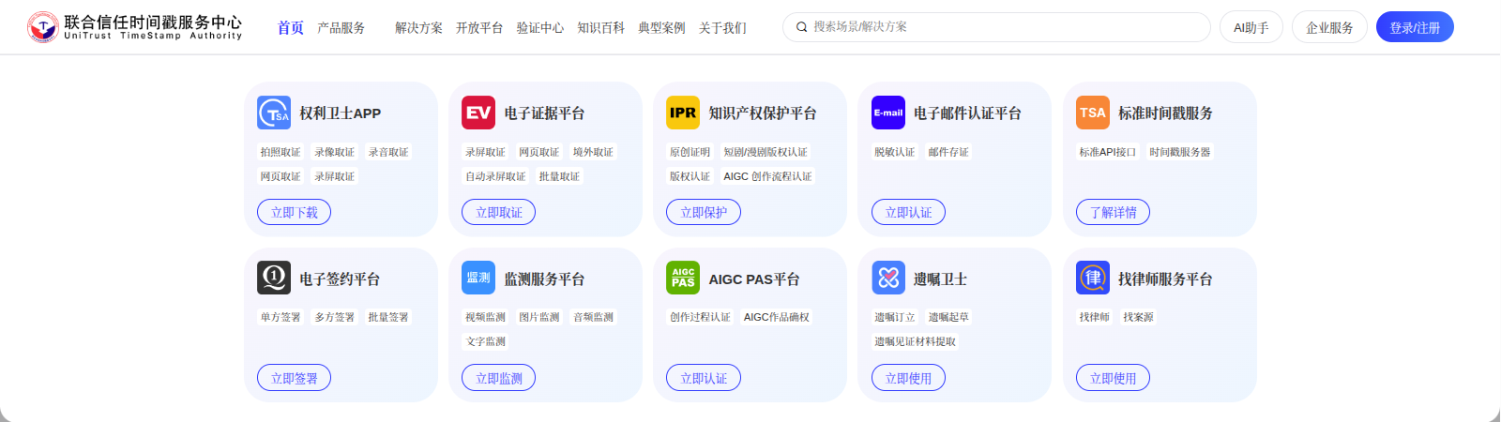The width and height of the screenshot is (1501, 422).
Task: Click 录屏取证 tag in 电子证据平台 card
Action: tap(485, 152)
